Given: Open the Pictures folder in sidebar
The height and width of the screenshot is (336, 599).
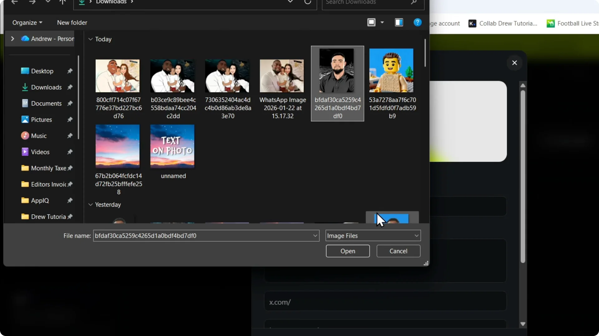Looking at the screenshot, I should (x=41, y=119).
